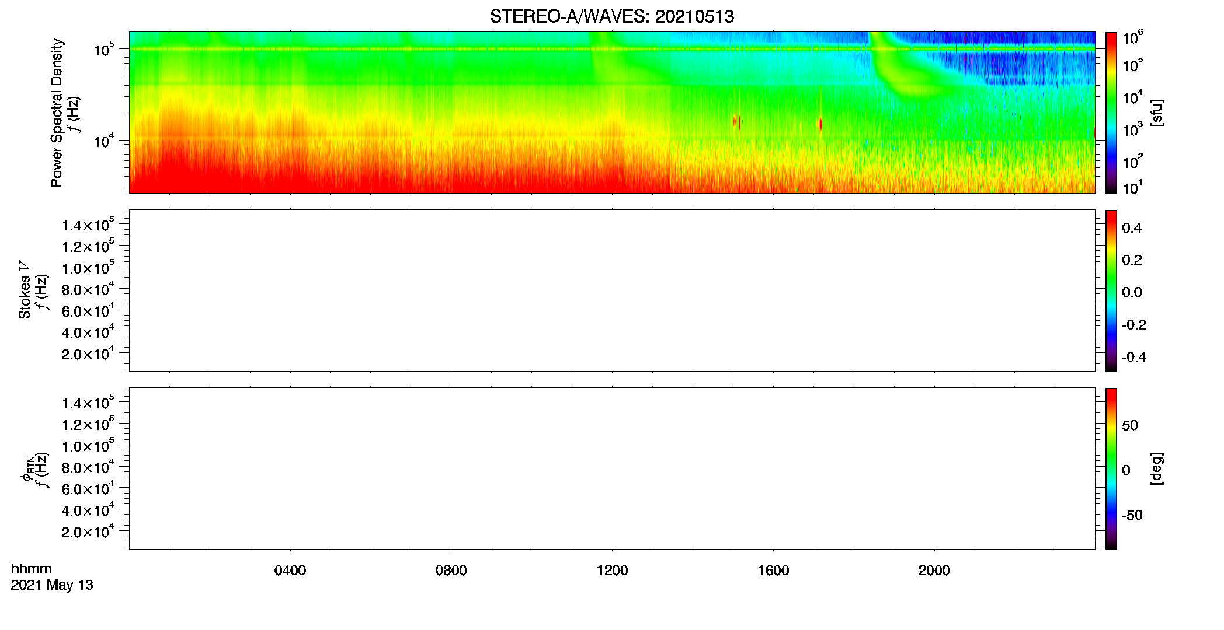Select the Stokes V axis label
The image size is (1224, 630).
[x=25, y=290]
